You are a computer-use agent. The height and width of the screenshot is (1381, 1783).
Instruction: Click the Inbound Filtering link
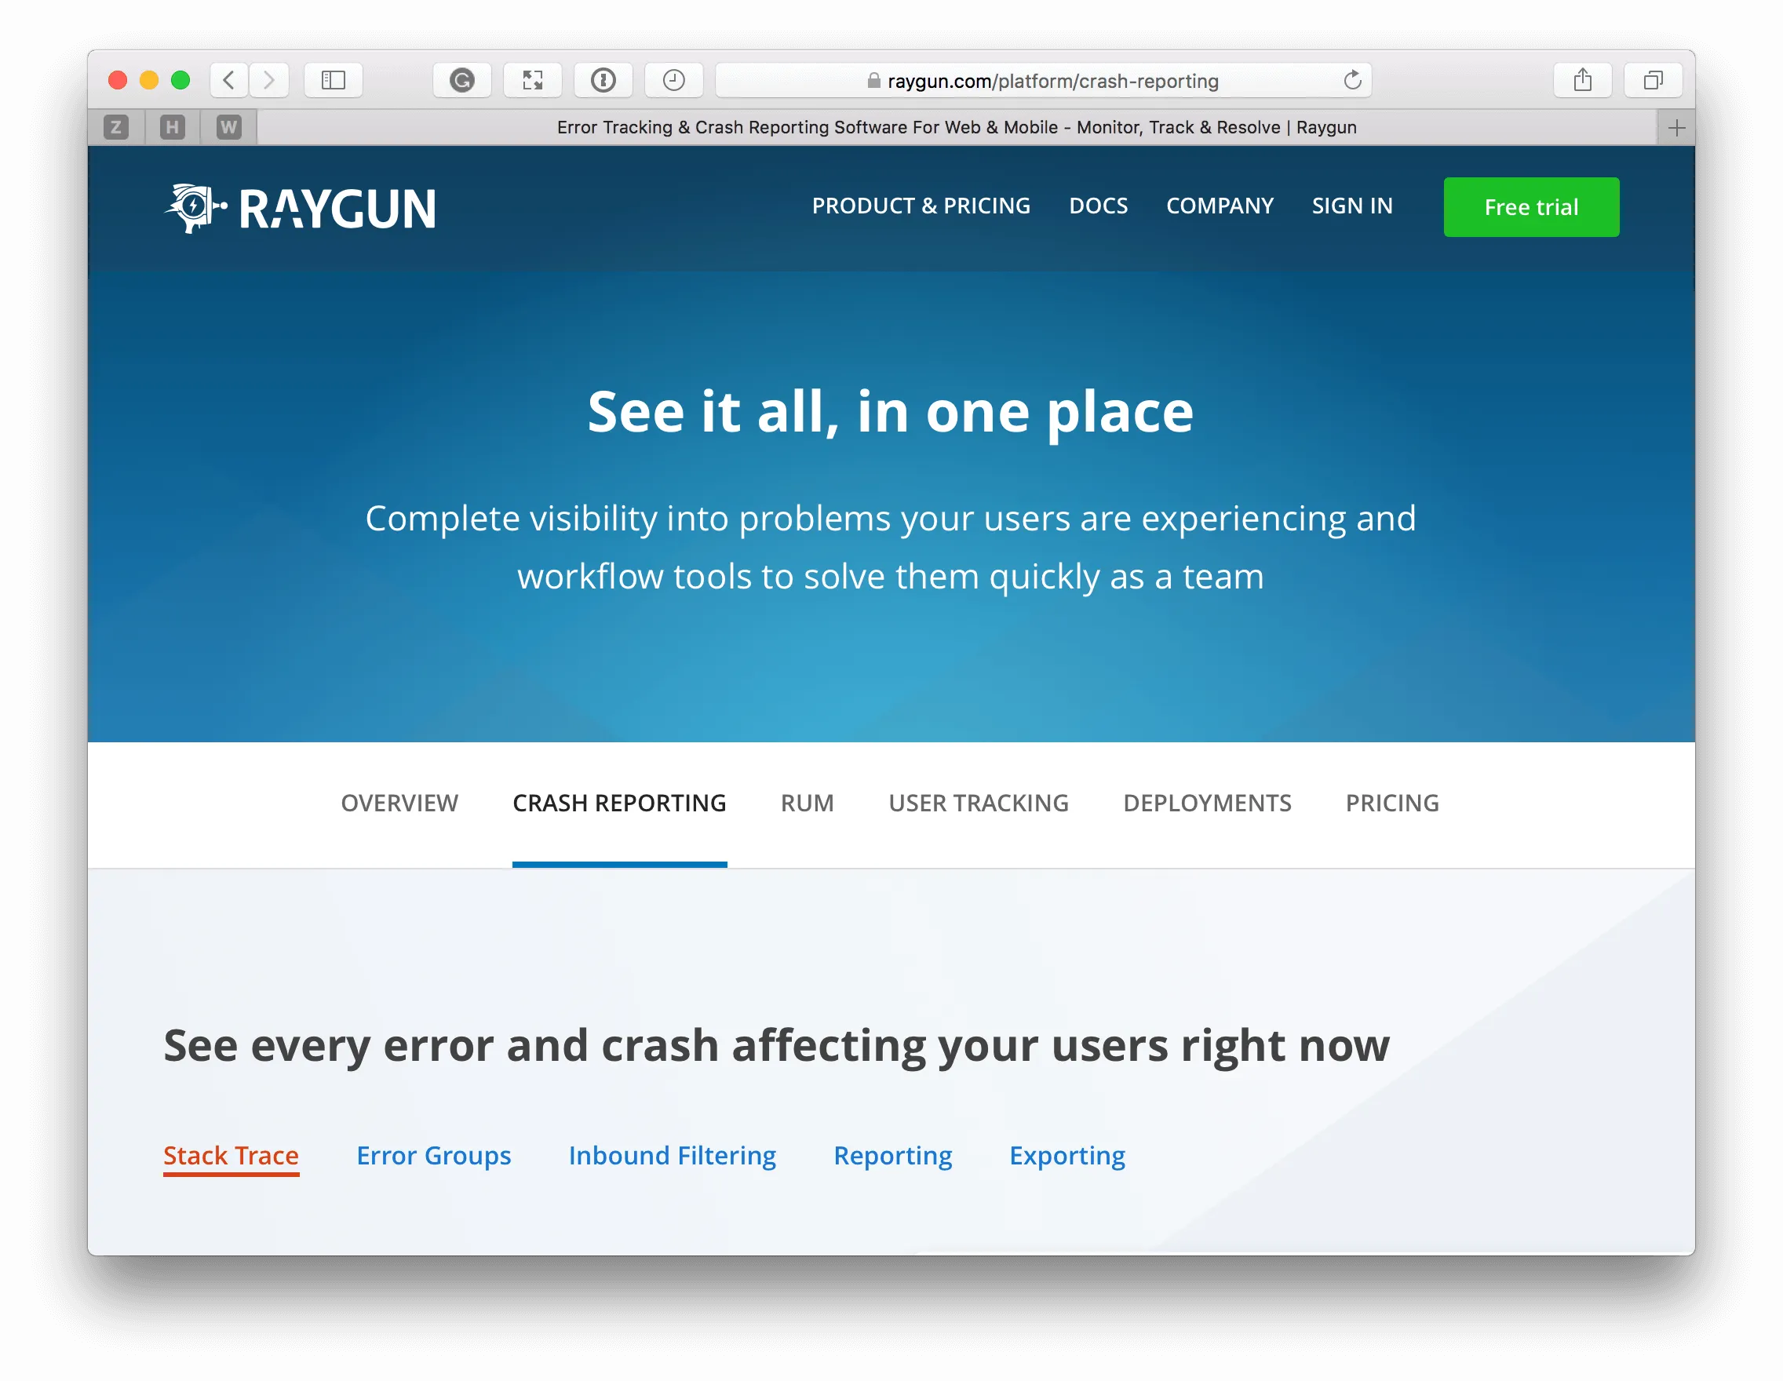(x=672, y=1156)
